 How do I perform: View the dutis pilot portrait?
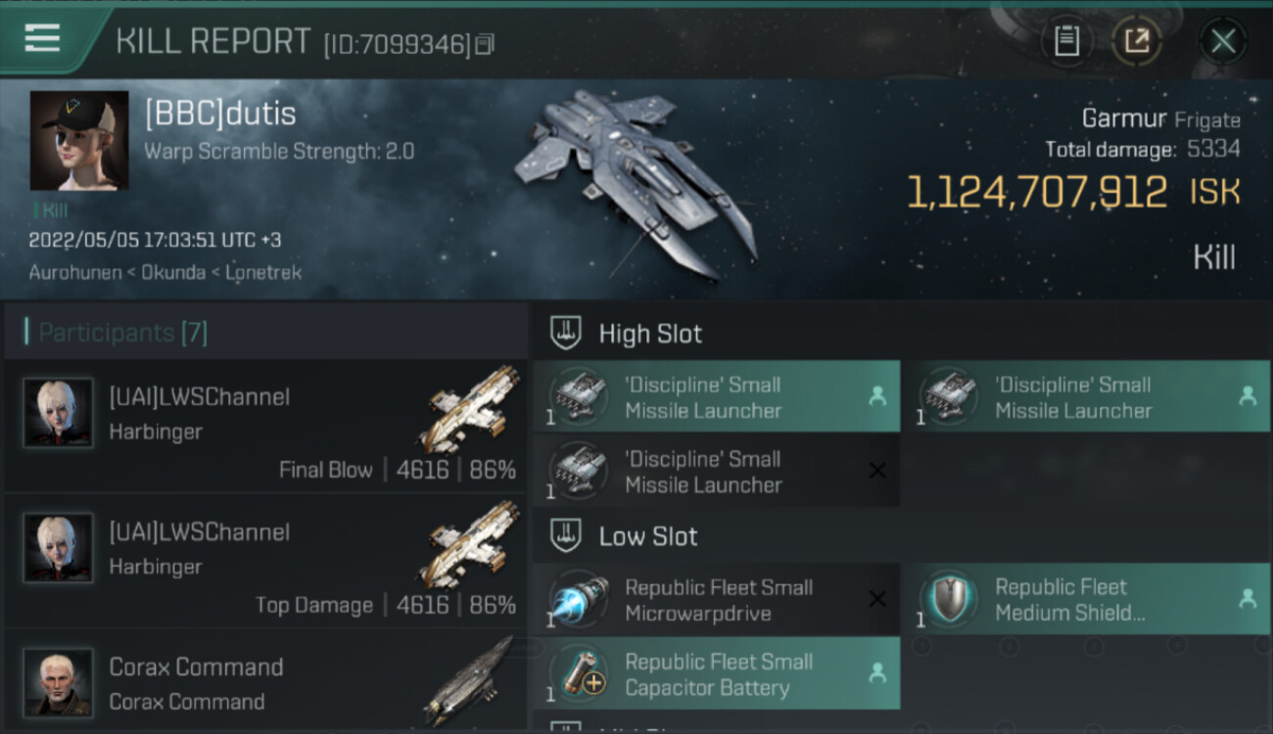(79, 141)
